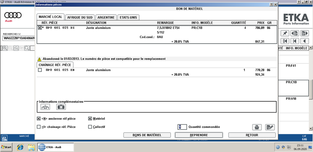Toggle the Matériel checkbox
The width and height of the screenshot is (313, 152).
coord(90,119)
